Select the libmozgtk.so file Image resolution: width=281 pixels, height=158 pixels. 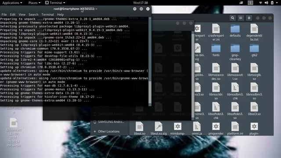[254, 72]
